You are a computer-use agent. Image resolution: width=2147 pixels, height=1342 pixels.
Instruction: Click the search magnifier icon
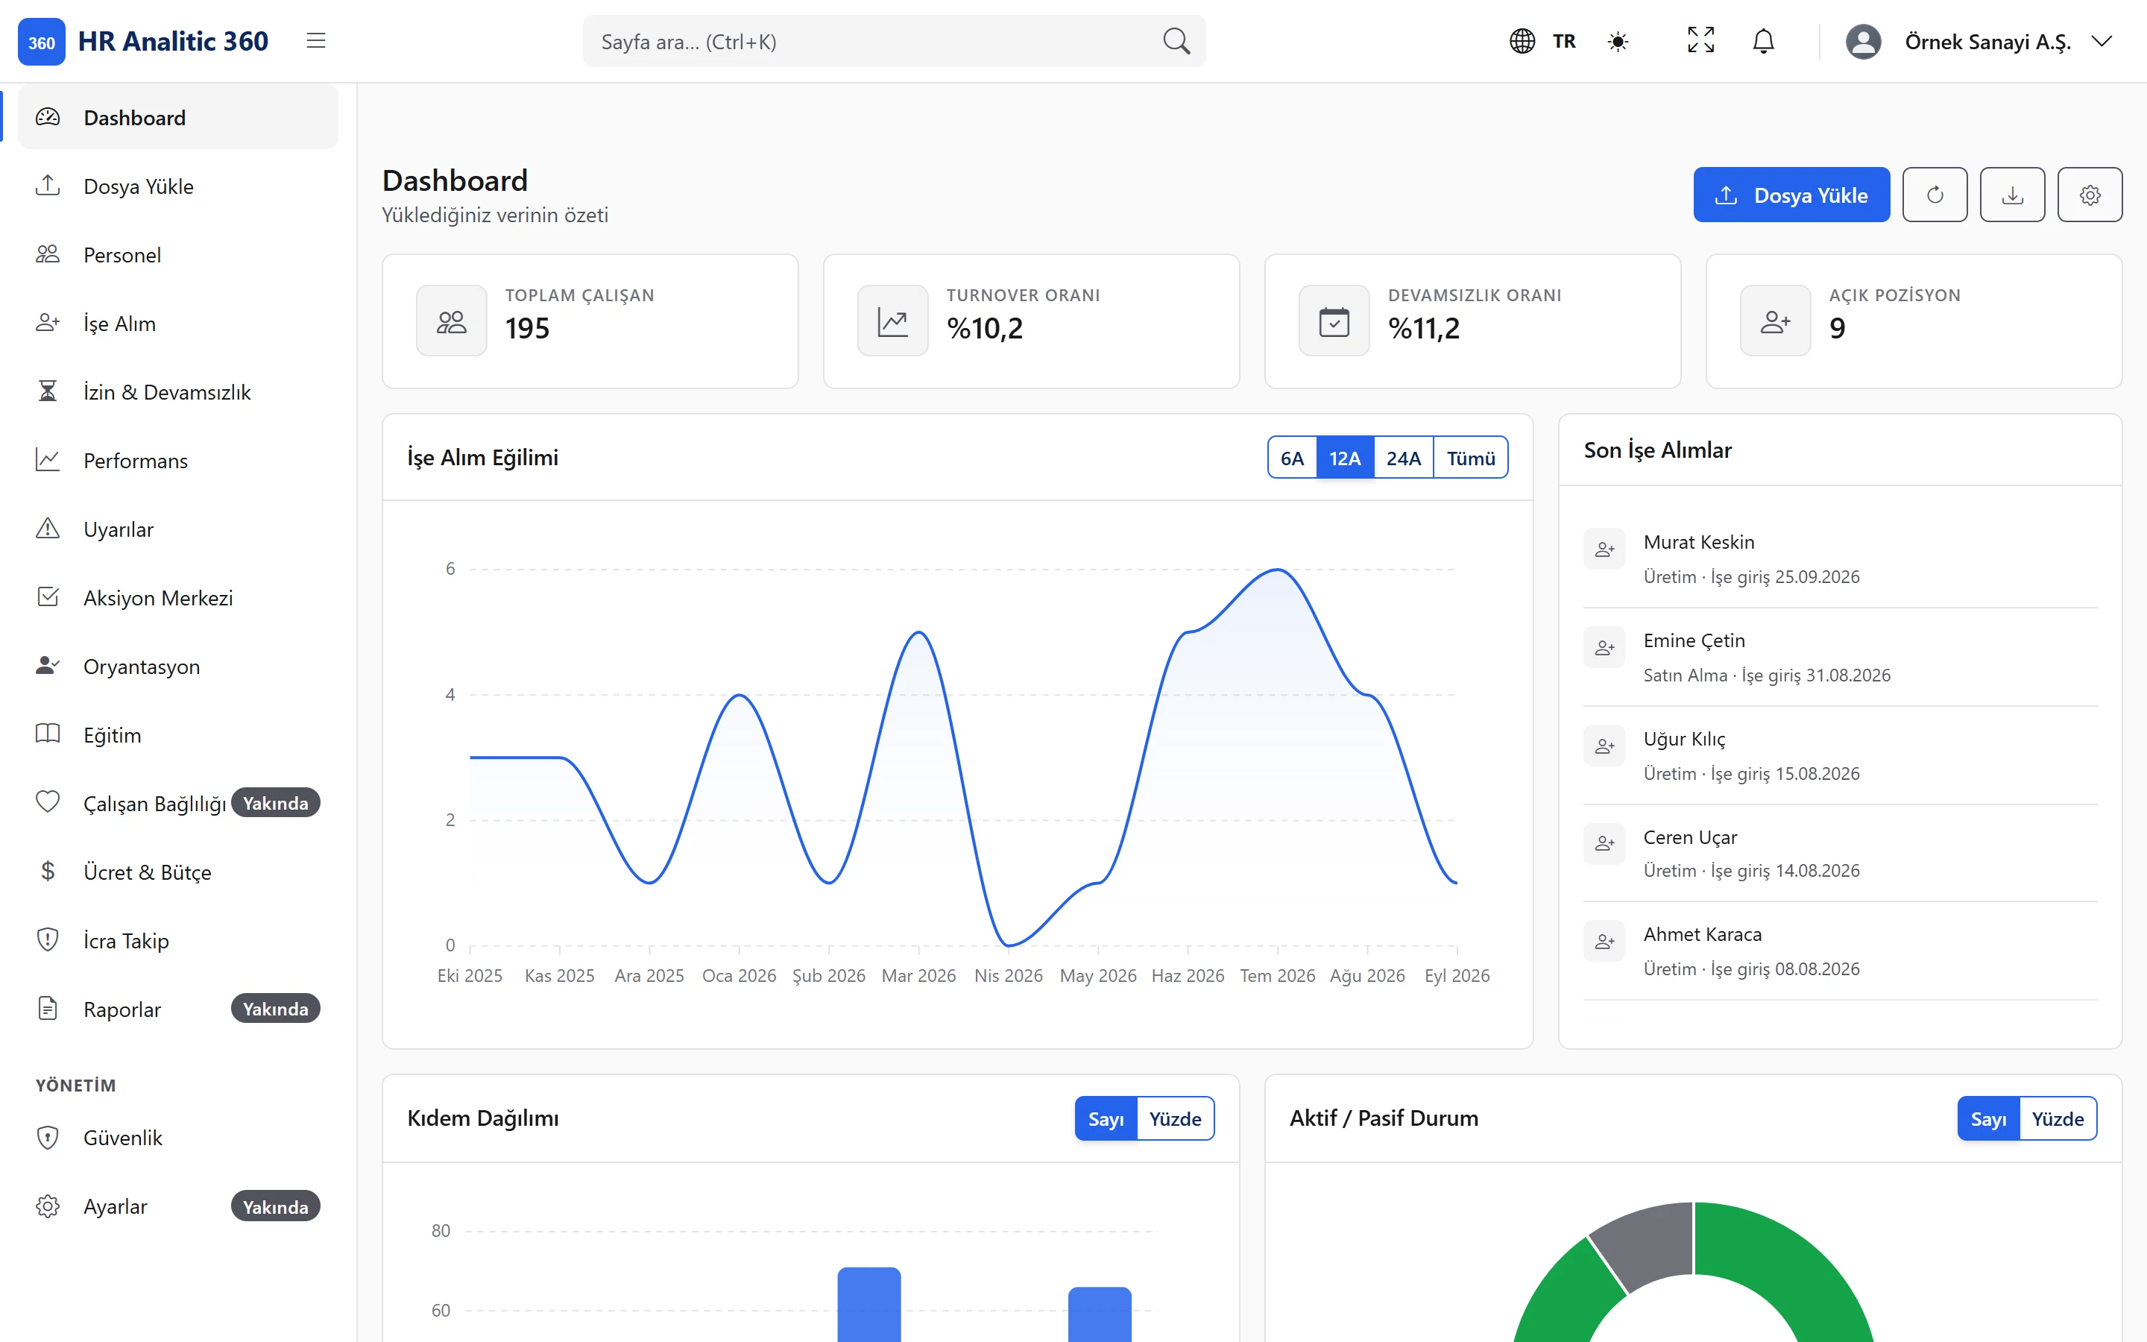[x=1176, y=41]
